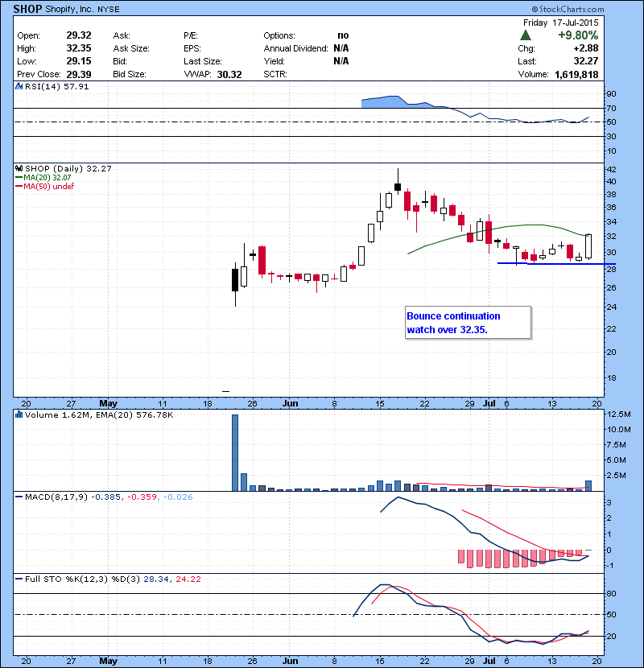Viewport: 644px width, 668px height.
Task: Click the Prev Close value 29.39
Action: point(79,74)
